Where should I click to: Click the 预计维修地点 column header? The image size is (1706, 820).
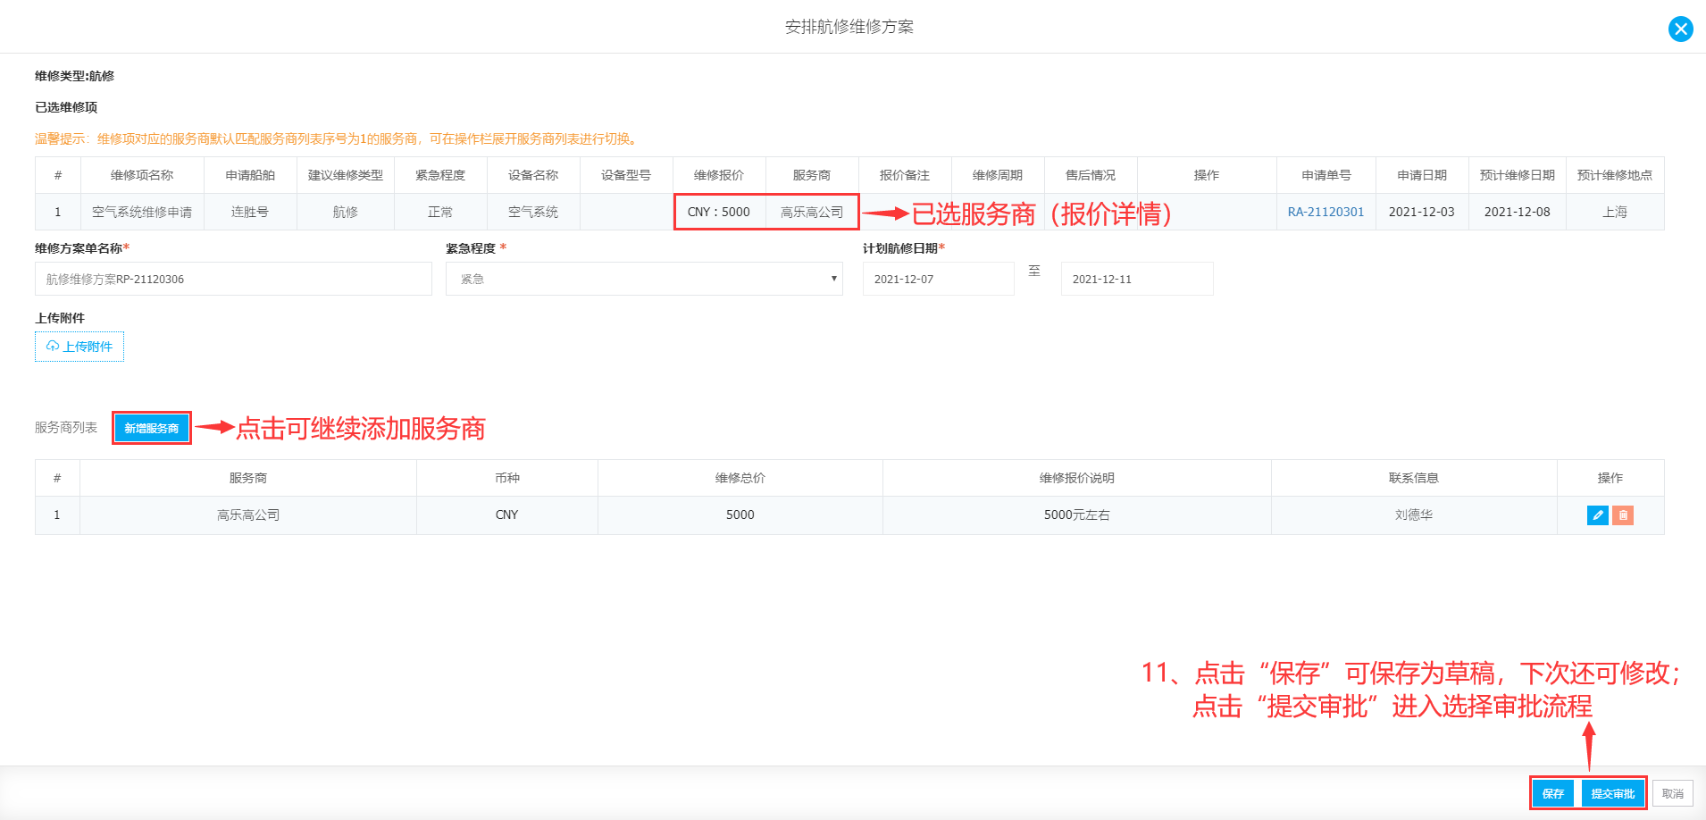1615,175
